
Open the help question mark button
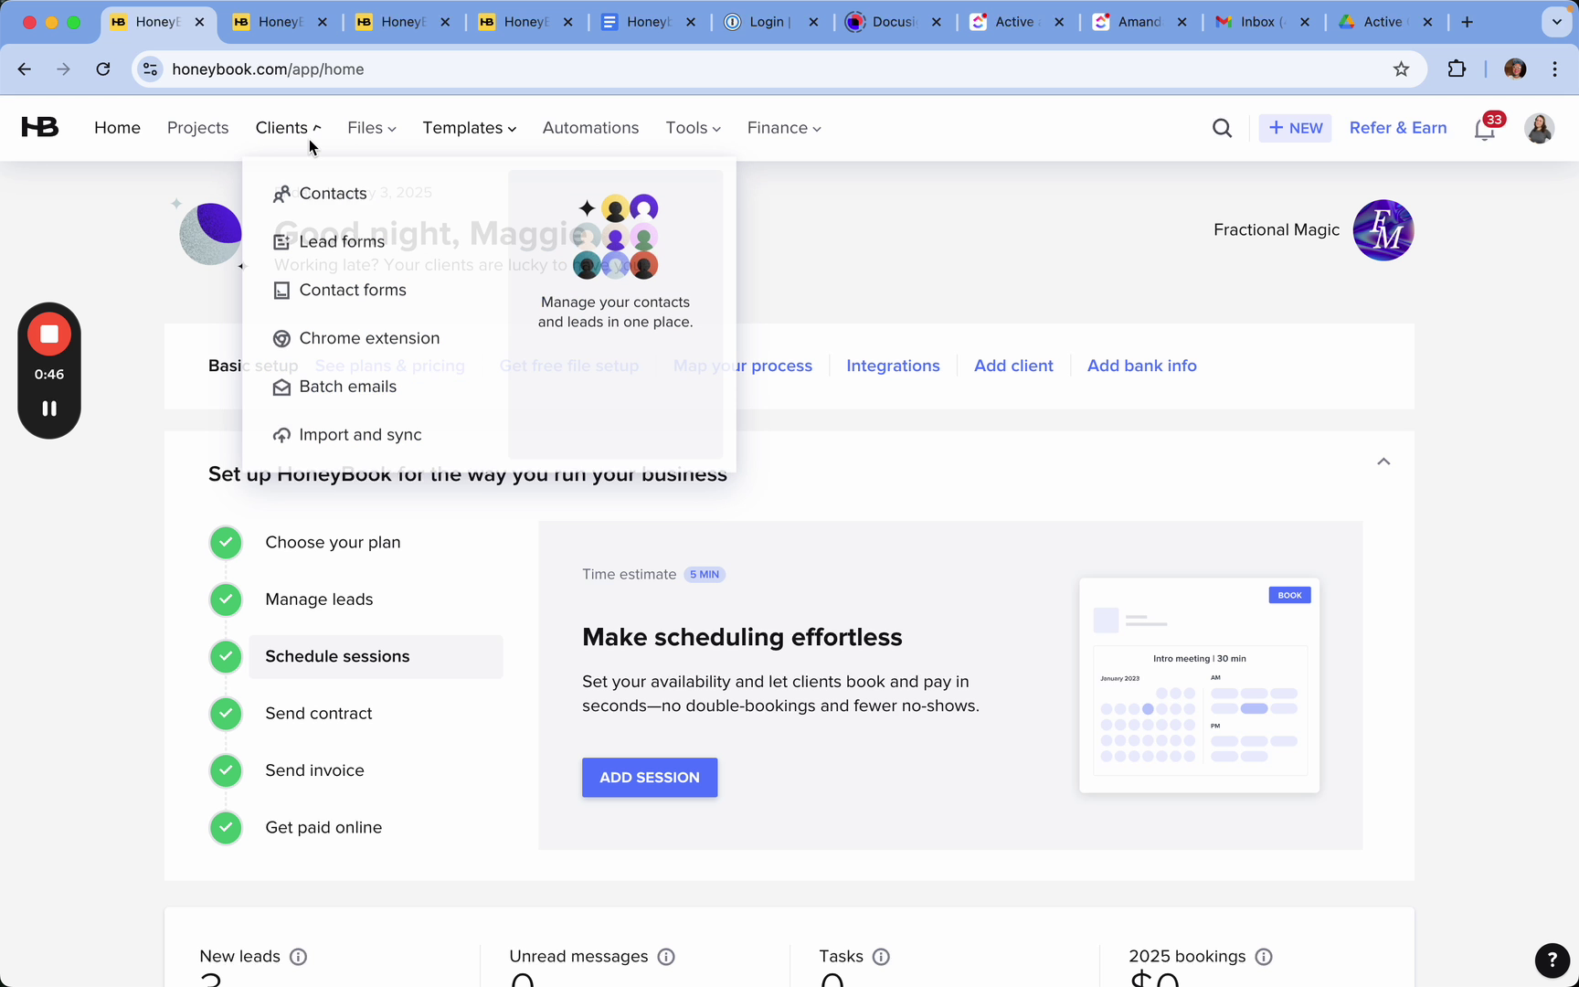point(1552,960)
